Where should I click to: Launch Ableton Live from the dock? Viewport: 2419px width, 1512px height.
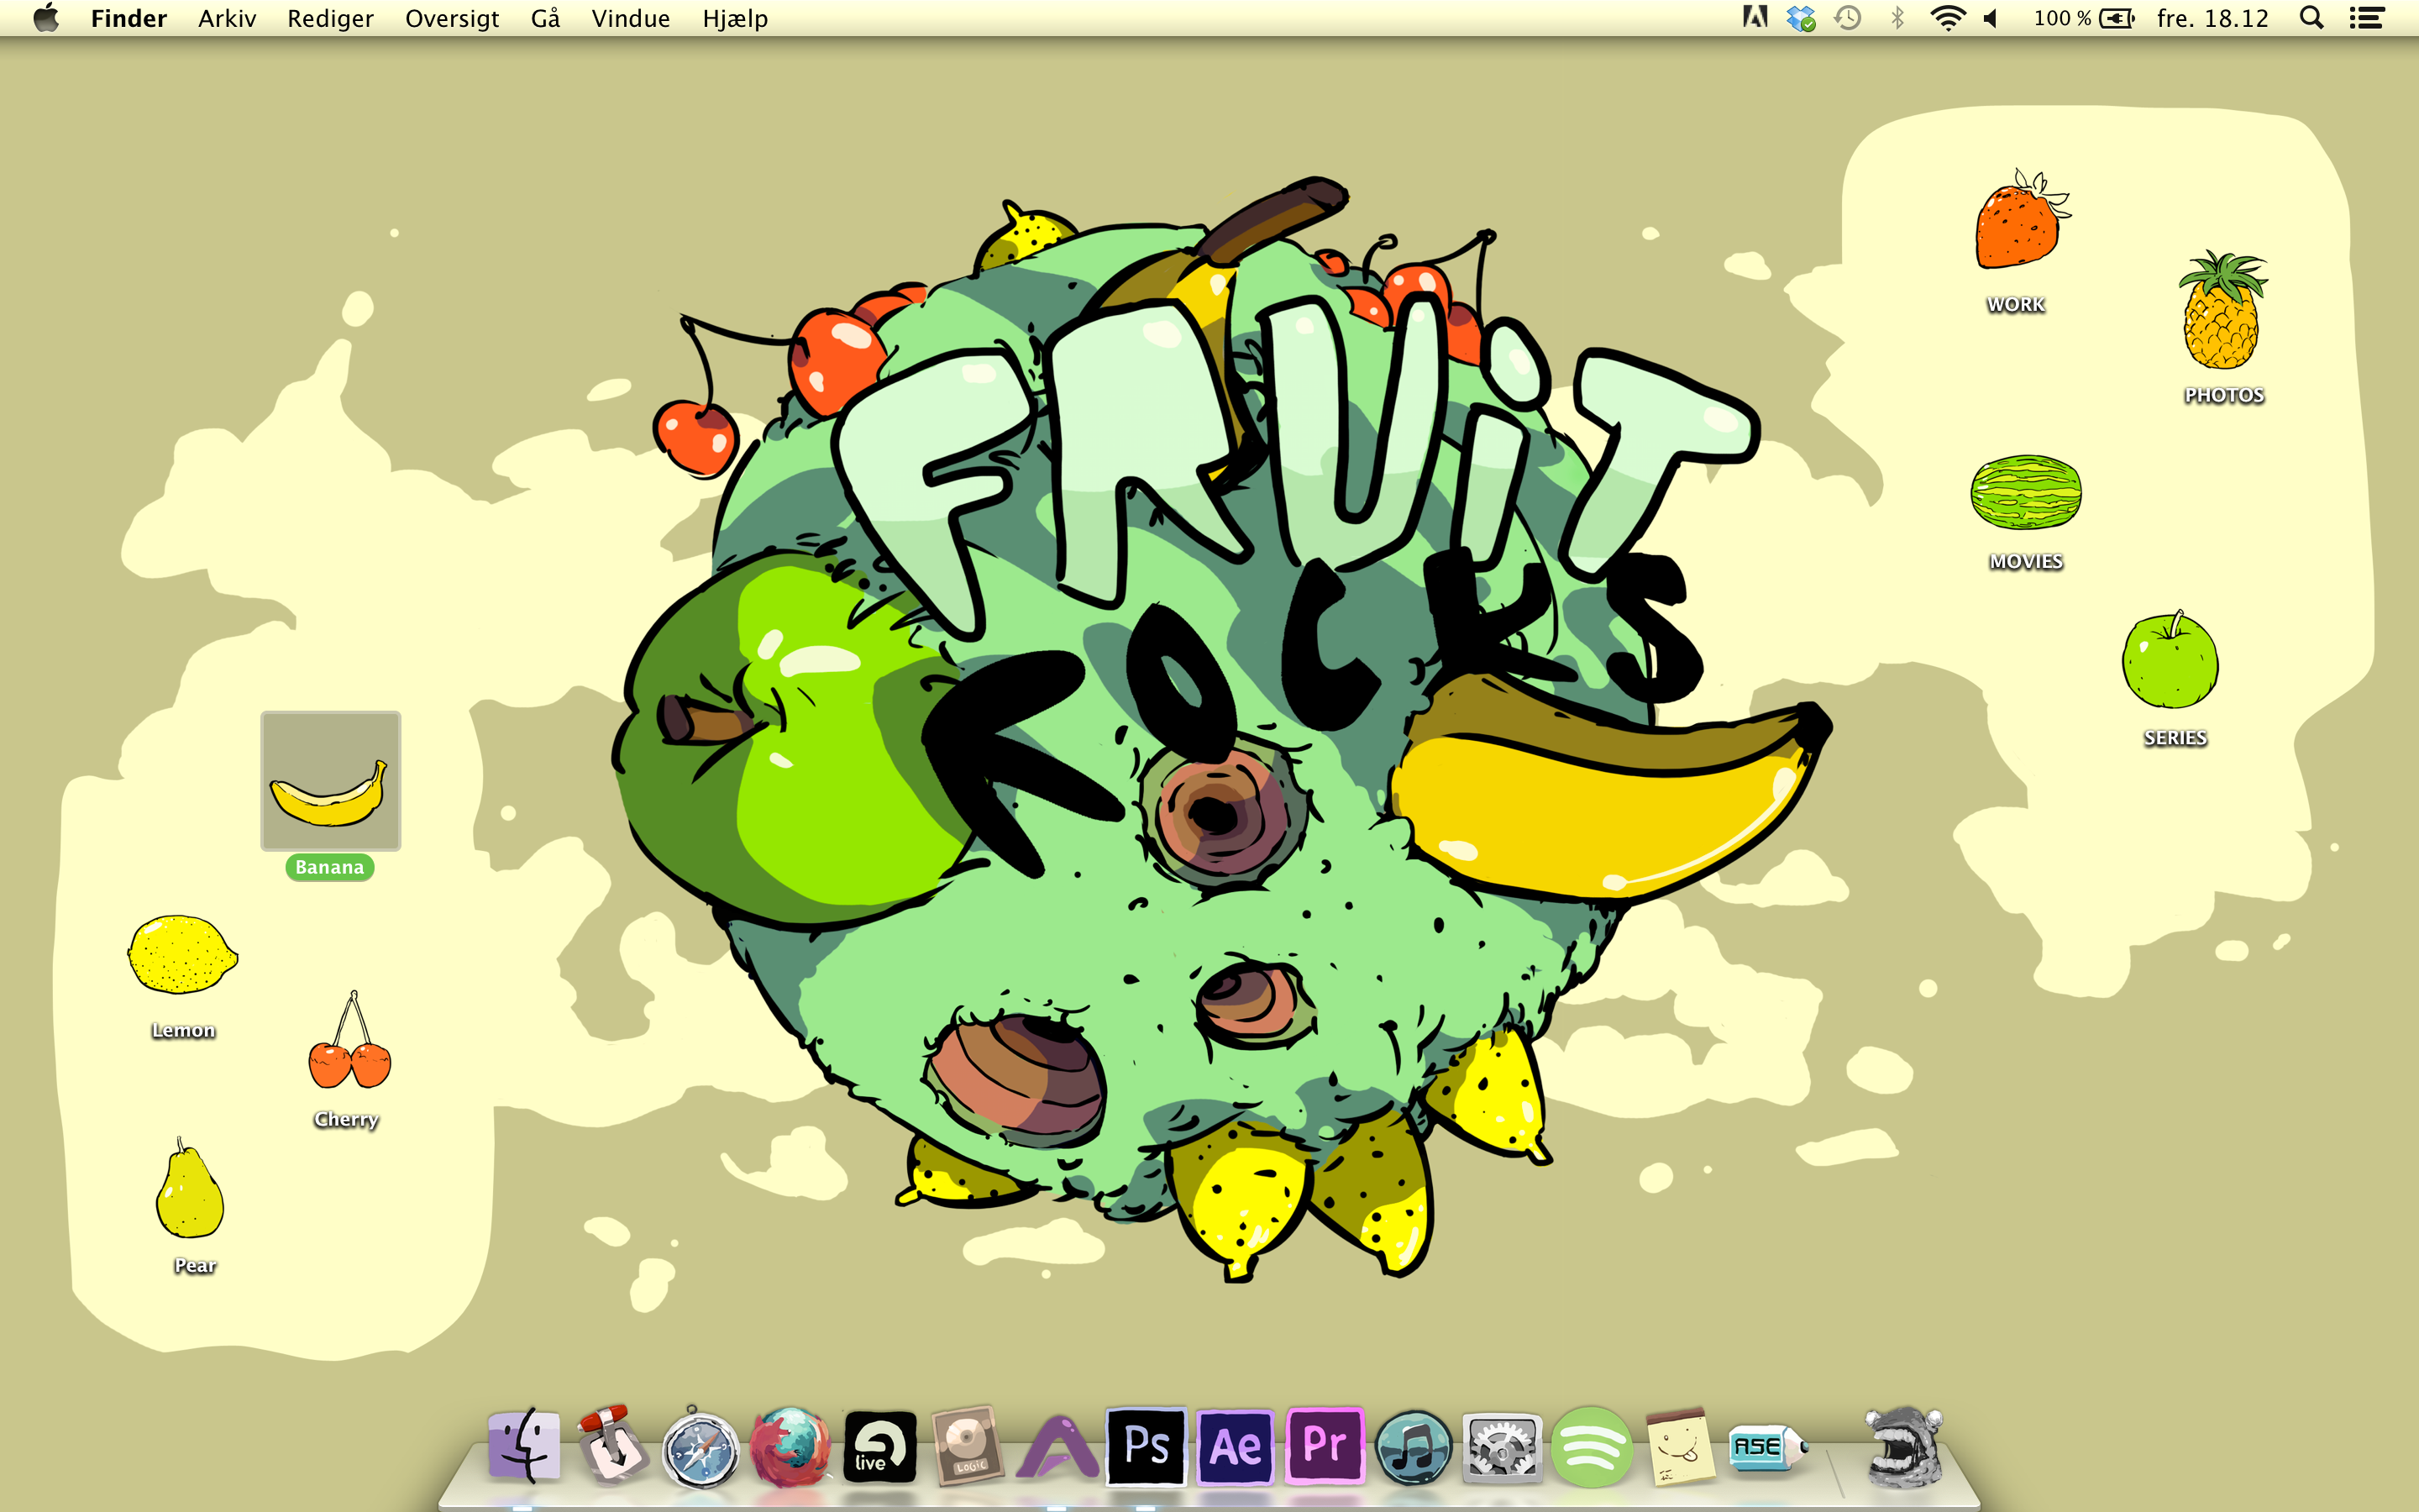879,1446
